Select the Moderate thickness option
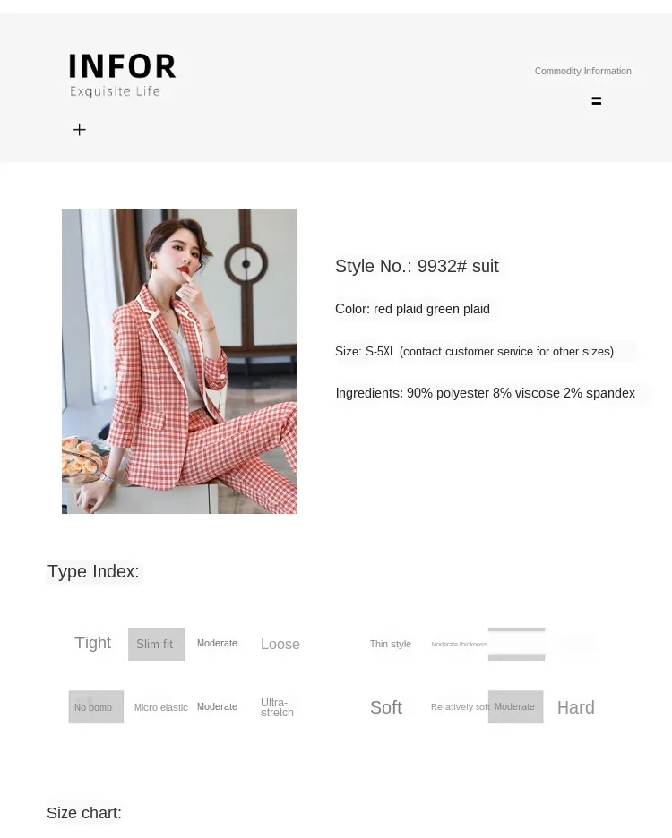Screen dimensions: 672x838 click(x=459, y=644)
